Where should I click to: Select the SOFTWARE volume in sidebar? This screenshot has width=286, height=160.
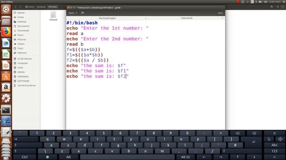(23, 81)
